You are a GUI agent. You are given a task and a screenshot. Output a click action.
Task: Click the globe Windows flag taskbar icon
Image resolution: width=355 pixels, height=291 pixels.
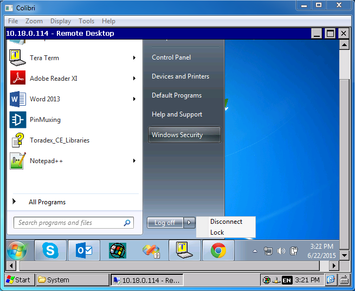click(117, 250)
